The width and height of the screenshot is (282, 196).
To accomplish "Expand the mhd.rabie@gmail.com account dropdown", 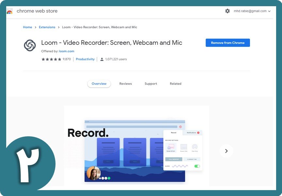I will (252, 11).
